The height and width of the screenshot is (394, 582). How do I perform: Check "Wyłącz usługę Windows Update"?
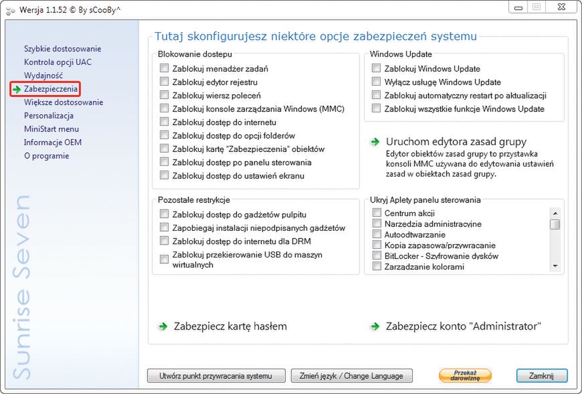[x=376, y=82]
